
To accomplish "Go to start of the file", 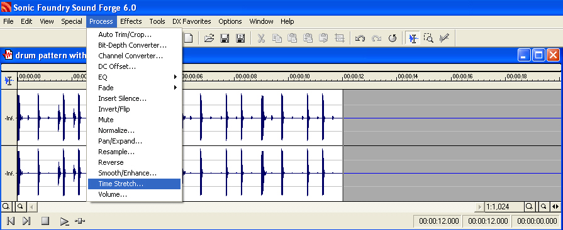I will 11,221.
